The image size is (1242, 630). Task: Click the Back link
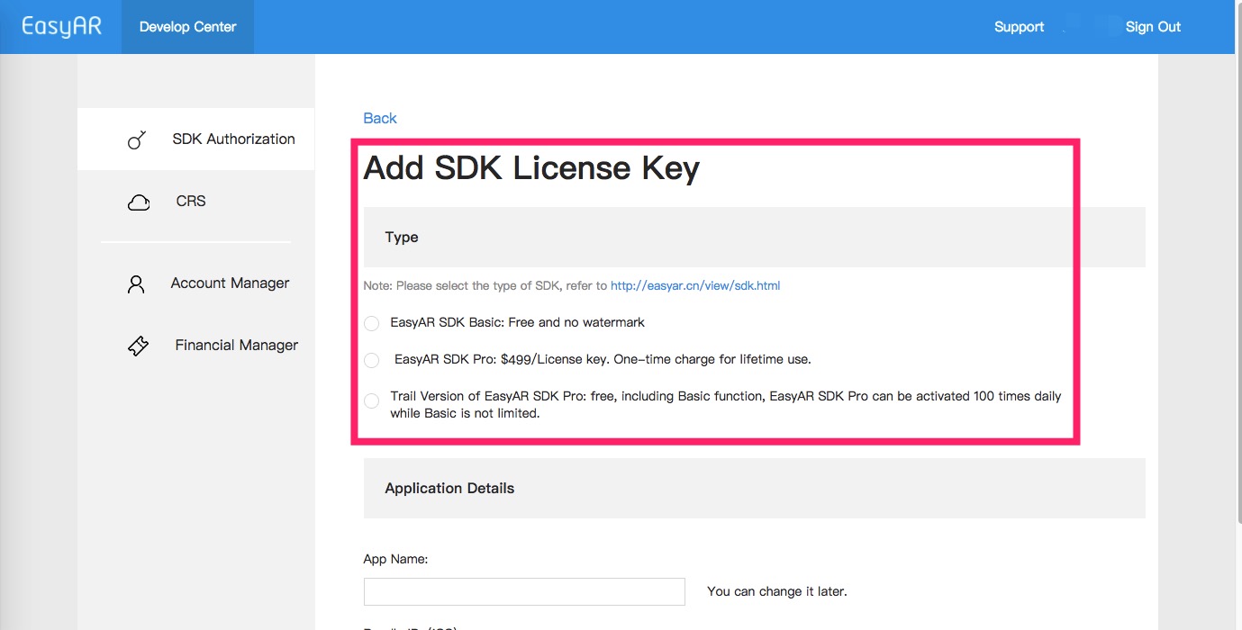pyautogui.click(x=380, y=118)
